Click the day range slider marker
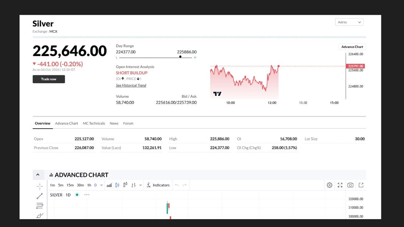404x227 pixels. [180, 57]
